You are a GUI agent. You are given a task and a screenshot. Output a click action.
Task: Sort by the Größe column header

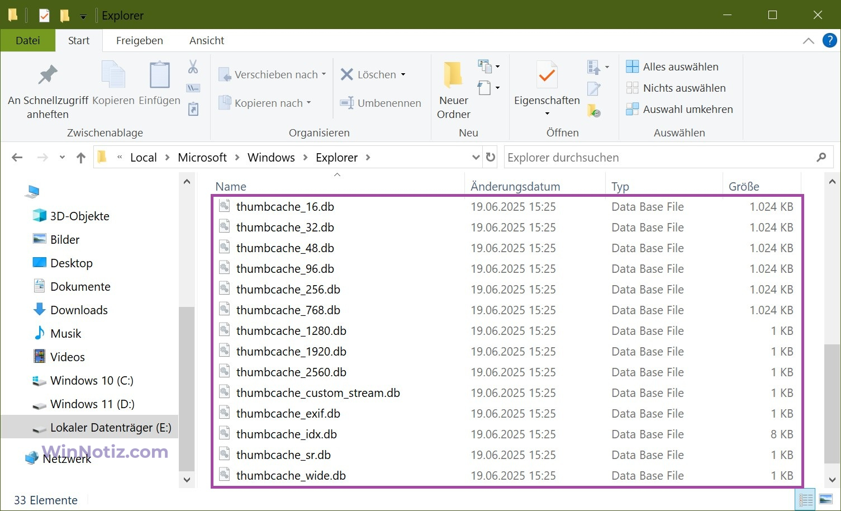[762, 186]
